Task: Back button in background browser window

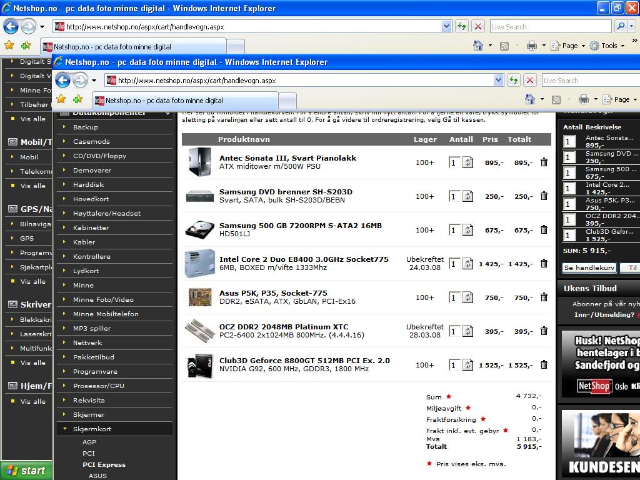Action: (11, 27)
